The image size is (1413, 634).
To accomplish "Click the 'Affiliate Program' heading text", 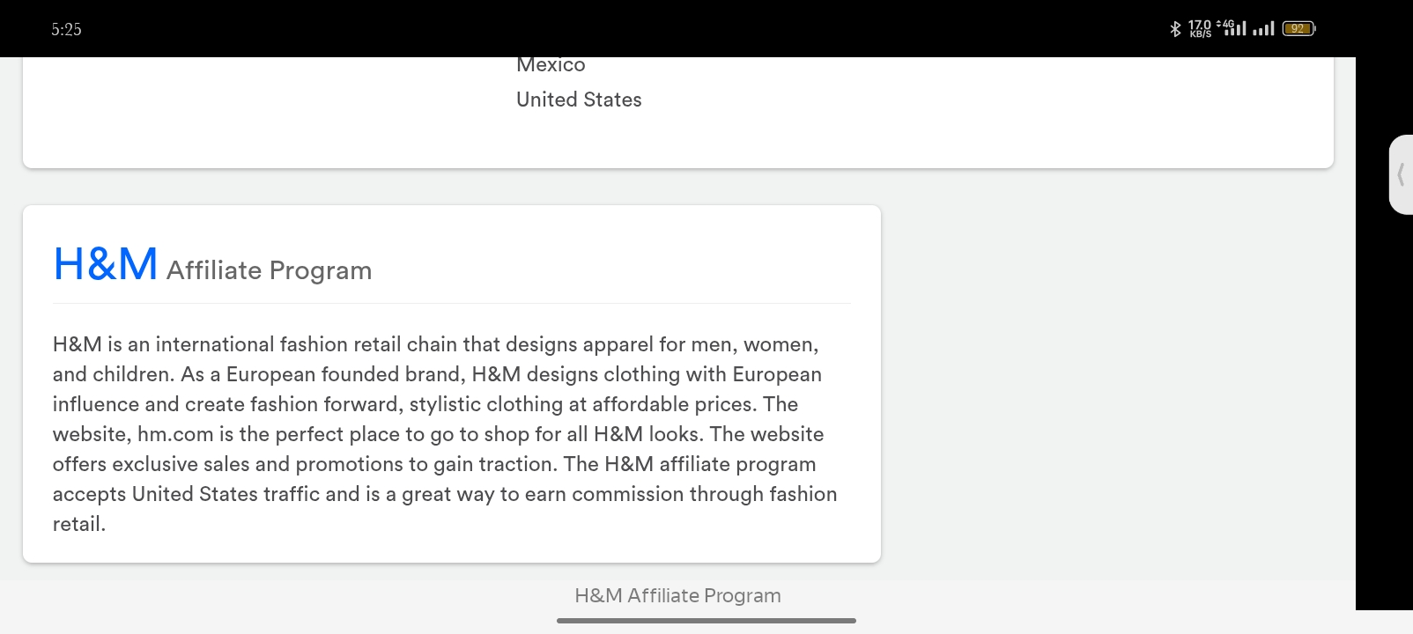I will [269, 270].
